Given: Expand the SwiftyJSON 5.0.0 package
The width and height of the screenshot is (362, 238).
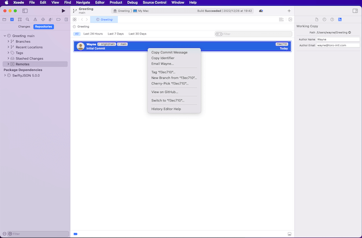Looking at the screenshot, I should [x=5, y=75].
